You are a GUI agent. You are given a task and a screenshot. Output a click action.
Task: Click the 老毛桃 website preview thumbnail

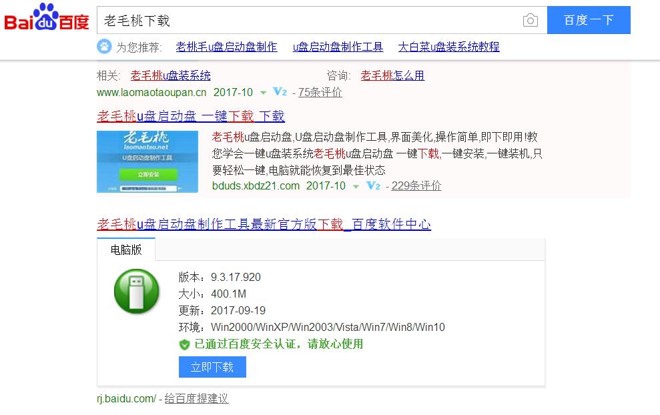click(x=147, y=161)
